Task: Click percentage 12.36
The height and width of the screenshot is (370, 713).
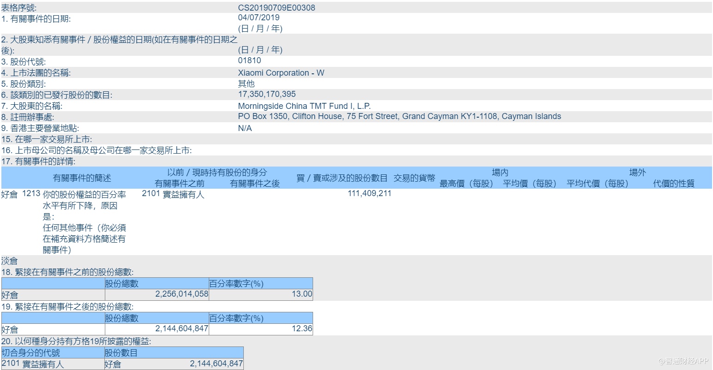Action: (302, 328)
